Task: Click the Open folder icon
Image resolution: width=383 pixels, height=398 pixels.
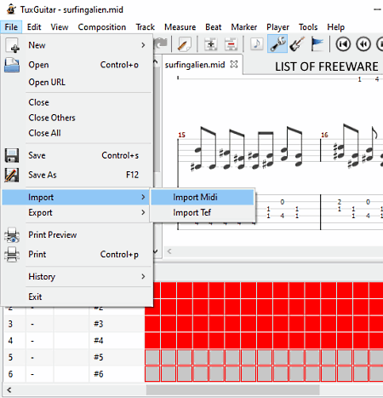Action: [12, 65]
